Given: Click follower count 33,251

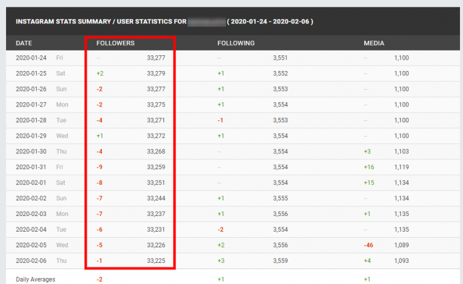Looking at the screenshot, I should click(156, 183).
